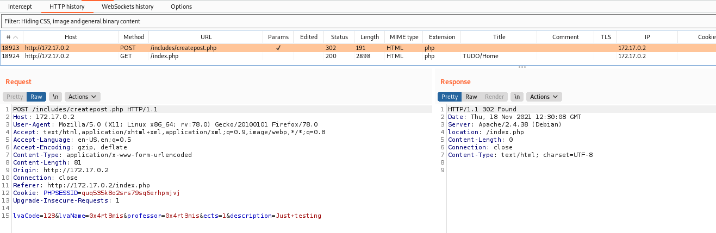Image resolution: width=716 pixels, height=233 pixels.
Task: Switch response view to Raw
Action: pos(471,97)
